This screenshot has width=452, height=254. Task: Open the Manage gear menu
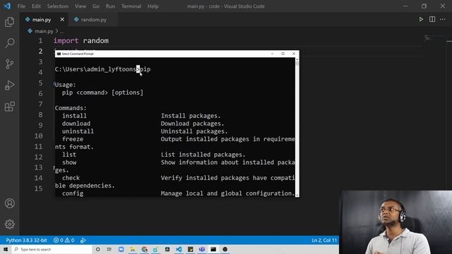point(9,224)
